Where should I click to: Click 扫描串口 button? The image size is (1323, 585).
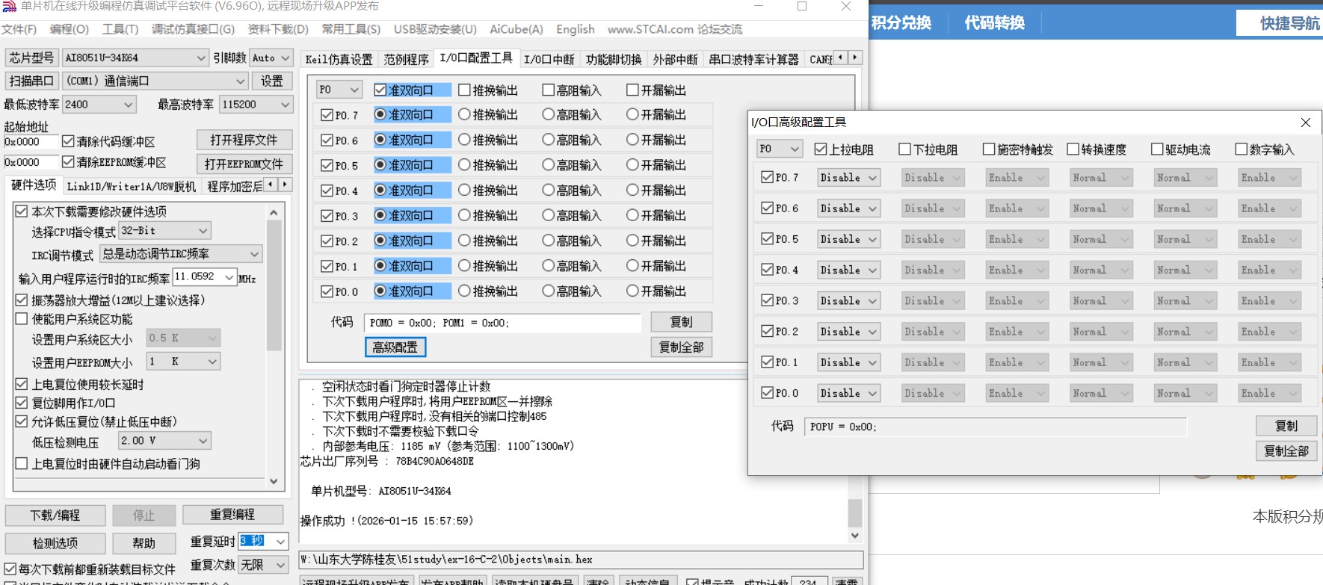pyautogui.click(x=31, y=81)
